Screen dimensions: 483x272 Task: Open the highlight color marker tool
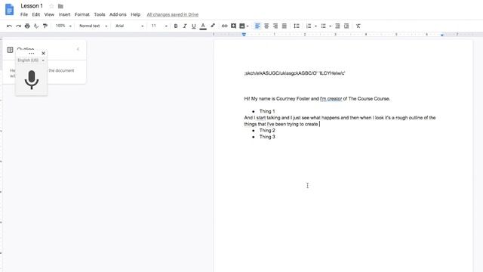(213, 26)
